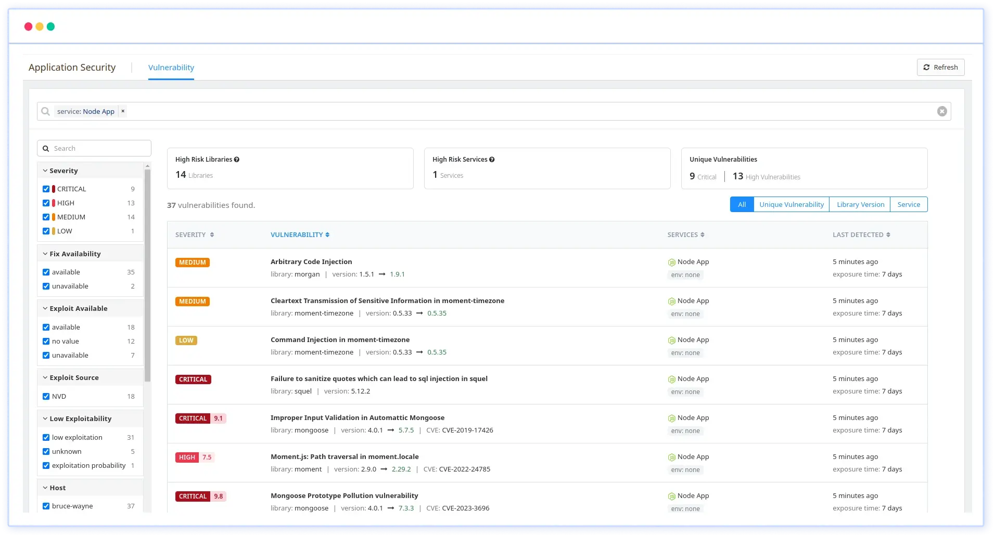Click the Refresh button
This screenshot has width=995, height=537.
(940, 67)
